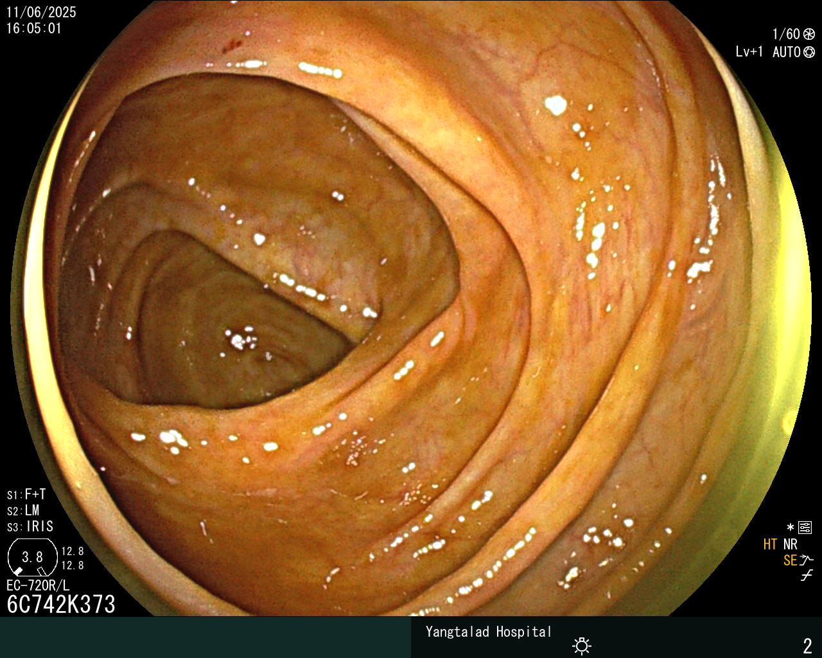Click the endoscopic colon image view
This screenshot has width=822, height=658.
click(x=411, y=308)
